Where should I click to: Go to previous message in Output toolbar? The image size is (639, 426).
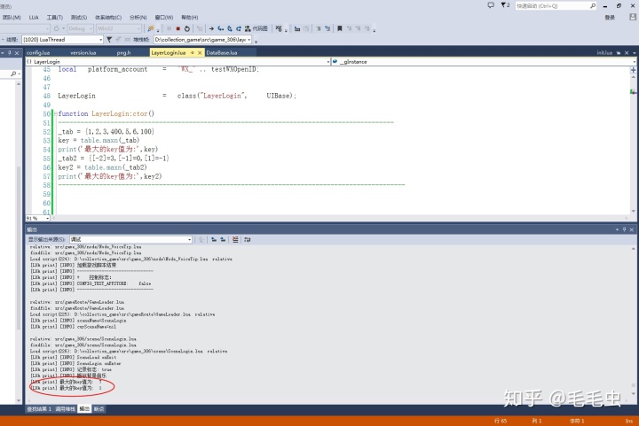(x=214, y=239)
